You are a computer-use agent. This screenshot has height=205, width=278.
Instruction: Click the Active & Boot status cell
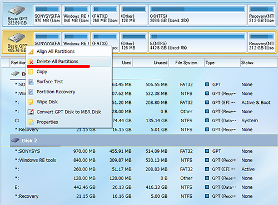(x=256, y=102)
